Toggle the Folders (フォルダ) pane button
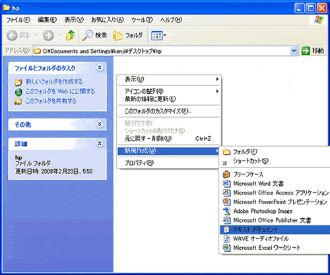This screenshot has width=330, height=275. tap(128, 35)
